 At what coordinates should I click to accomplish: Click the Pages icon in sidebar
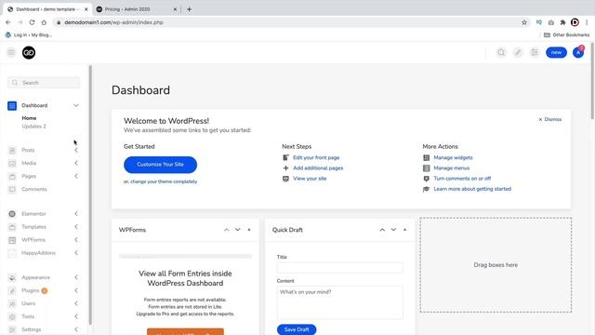12,176
